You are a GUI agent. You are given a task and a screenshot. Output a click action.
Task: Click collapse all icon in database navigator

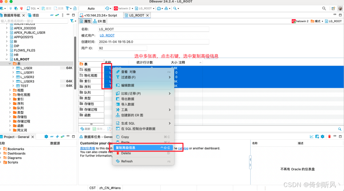52,15
